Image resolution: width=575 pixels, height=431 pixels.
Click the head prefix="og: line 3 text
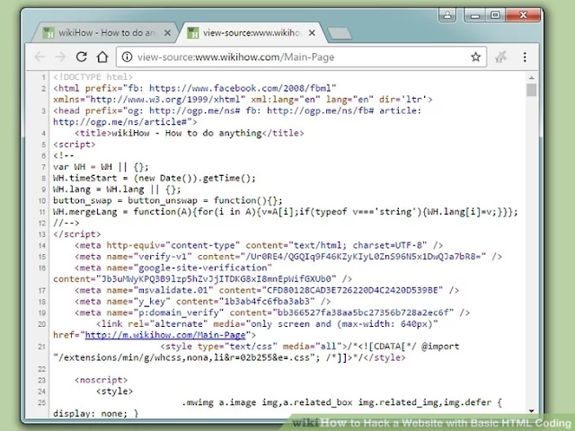click(x=237, y=116)
